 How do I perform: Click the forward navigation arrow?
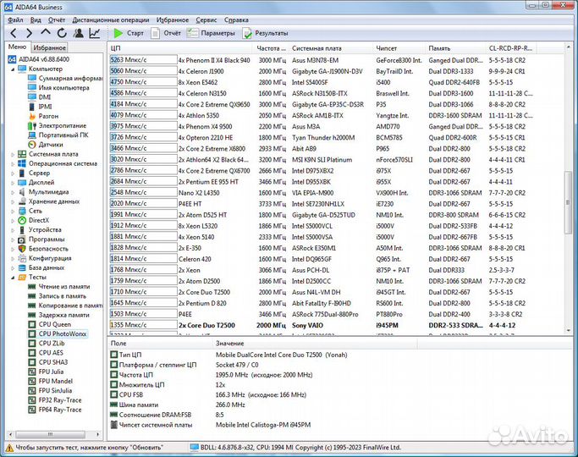point(29,33)
